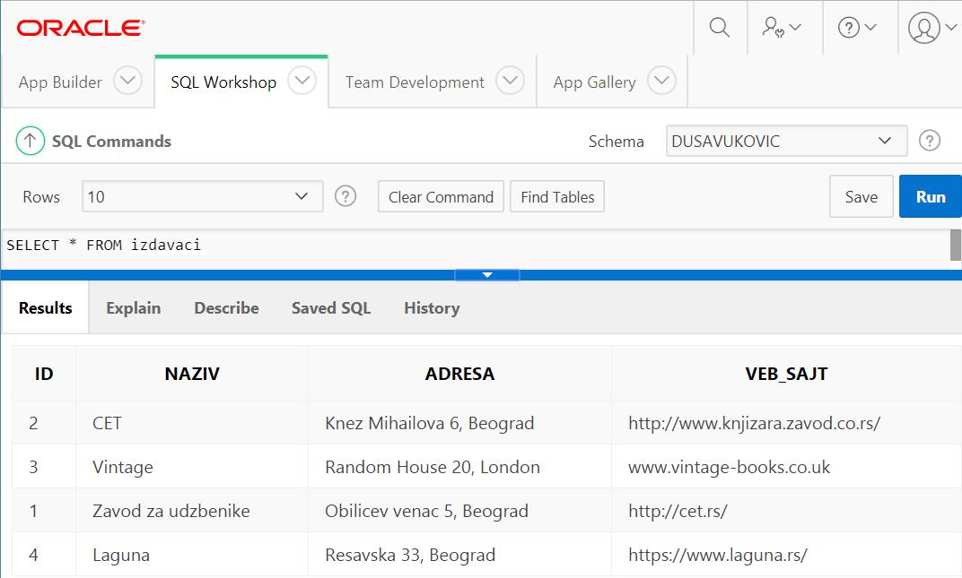The image size is (962, 578).
Task: Click the up arrow beside SQL Commands
Action: [x=31, y=141]
